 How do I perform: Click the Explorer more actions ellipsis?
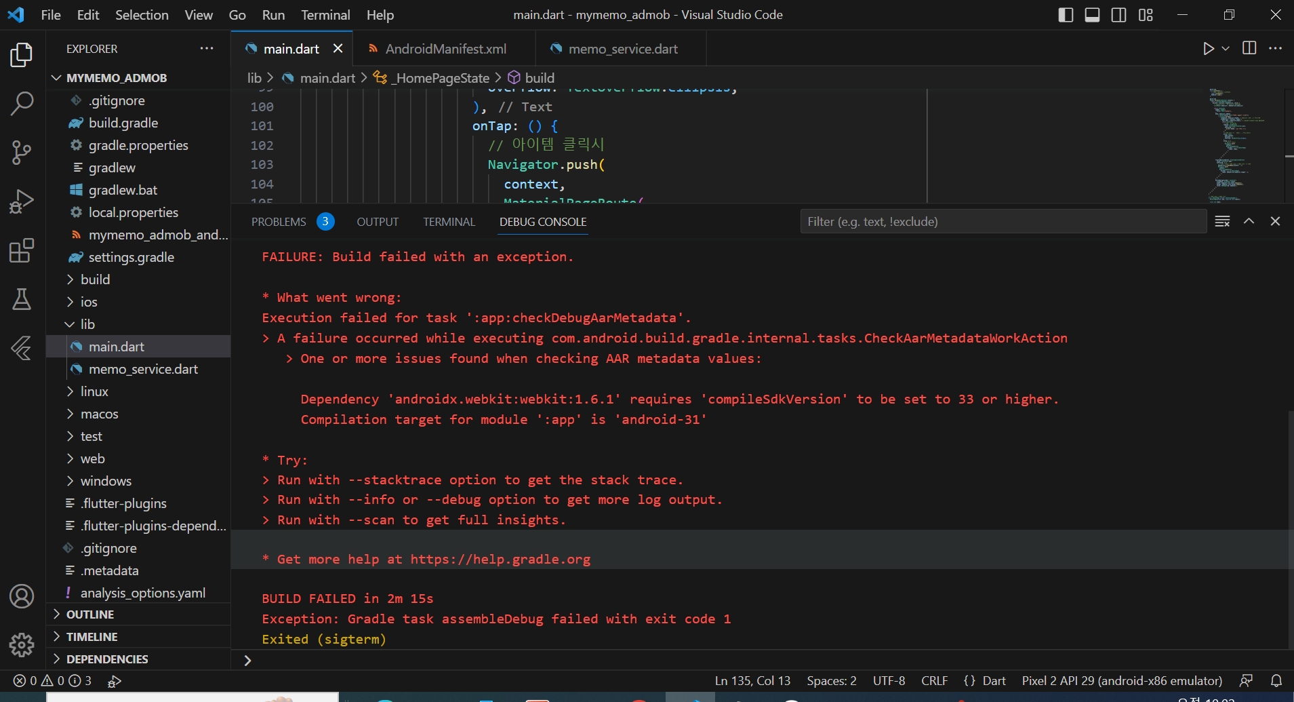coord(207,48)
